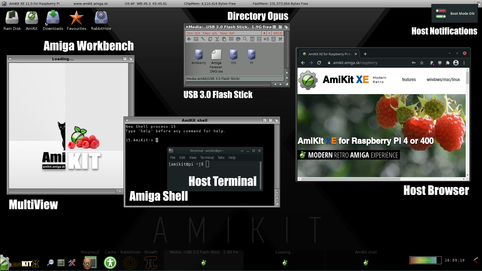Click the windows/mac/linux link on webpage
The height and width of the screenshot is (271, 482).
click(443, 80)
